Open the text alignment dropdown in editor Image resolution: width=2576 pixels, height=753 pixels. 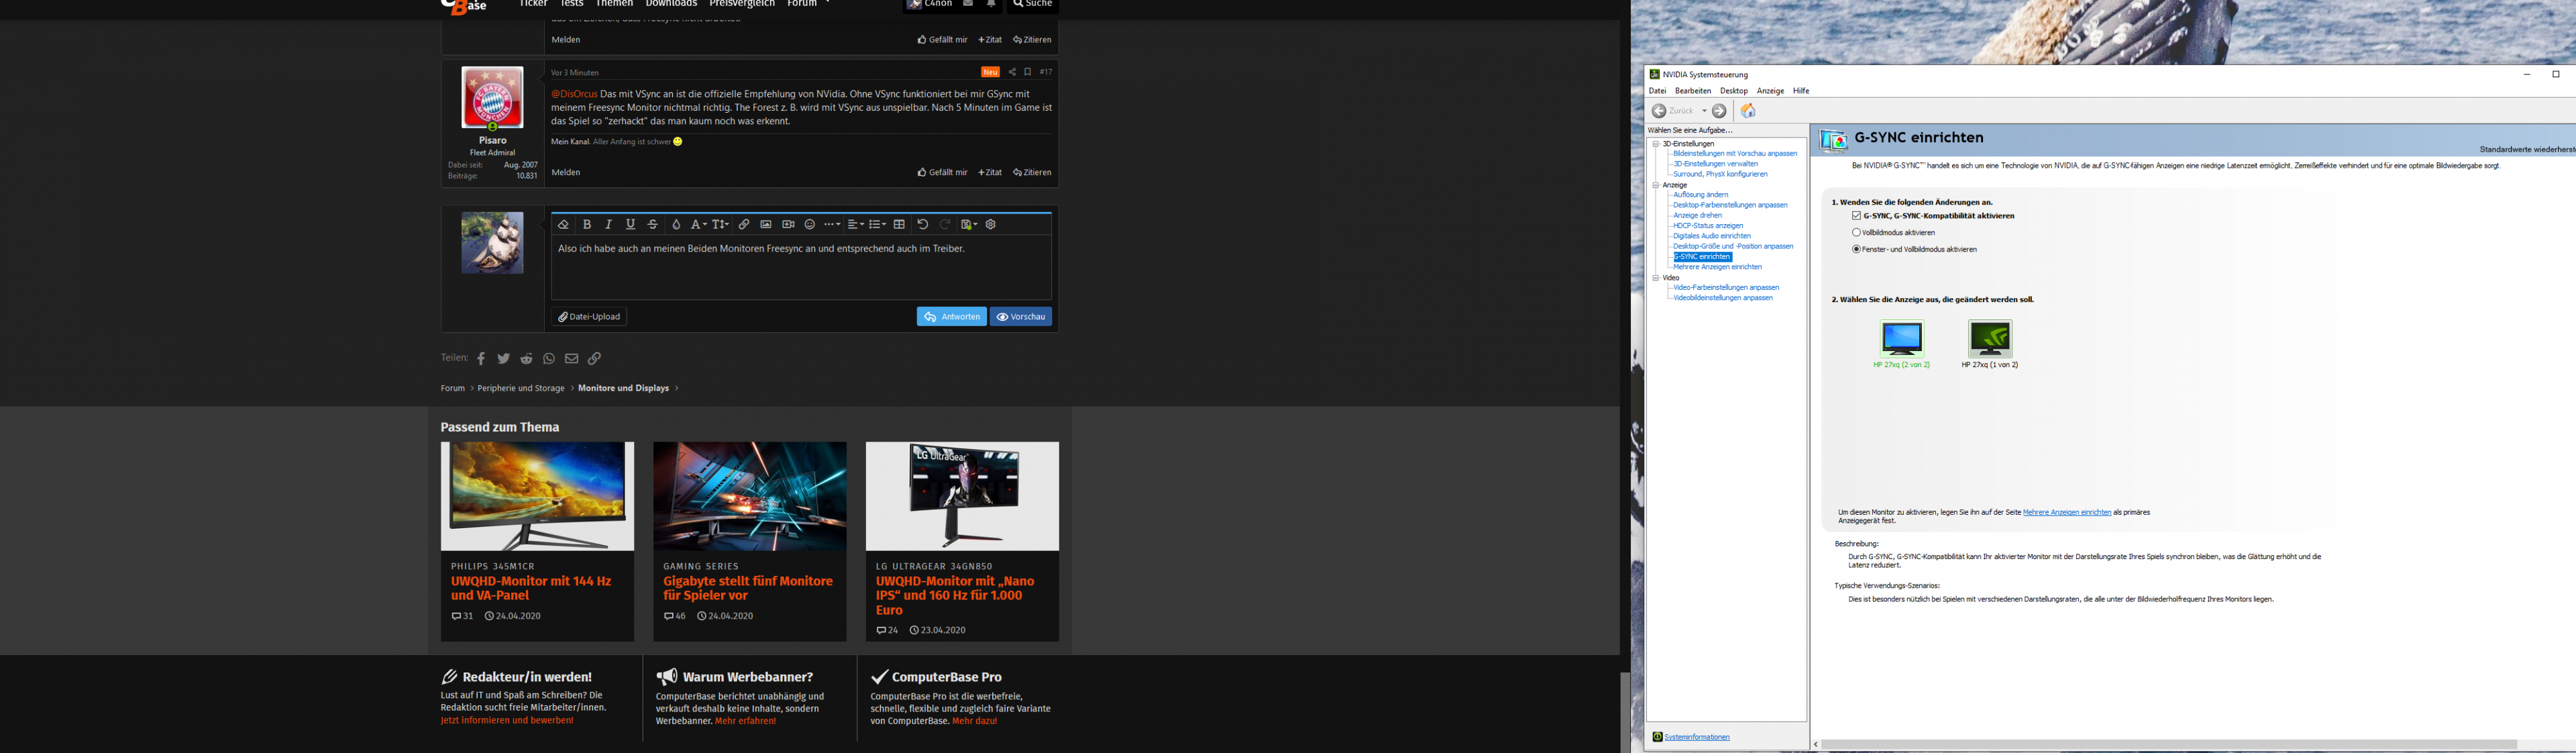click(856, 225)
